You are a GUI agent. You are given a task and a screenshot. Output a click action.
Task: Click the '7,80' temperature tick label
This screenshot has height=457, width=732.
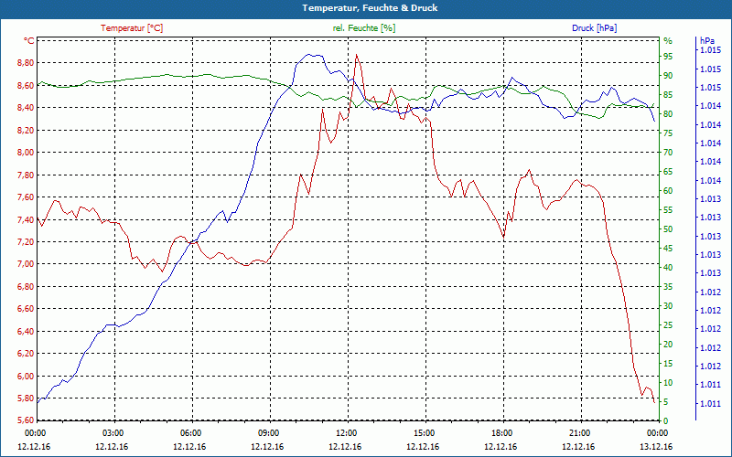26,175
